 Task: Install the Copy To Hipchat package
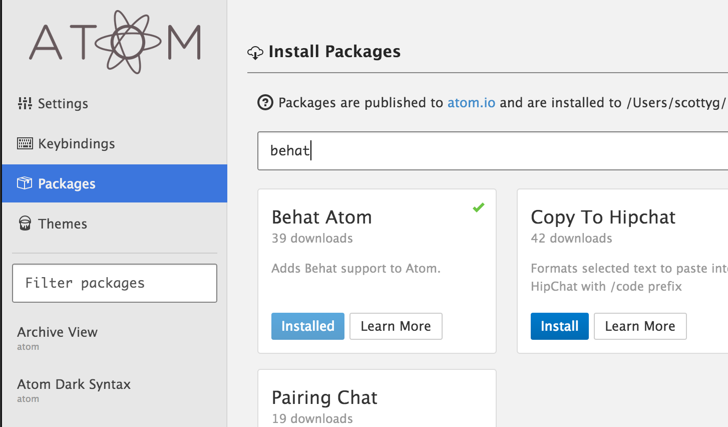tap(560, 326)
